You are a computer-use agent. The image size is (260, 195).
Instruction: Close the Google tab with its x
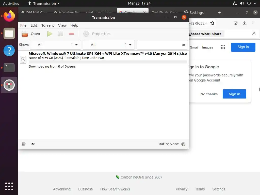pos(144,12)
